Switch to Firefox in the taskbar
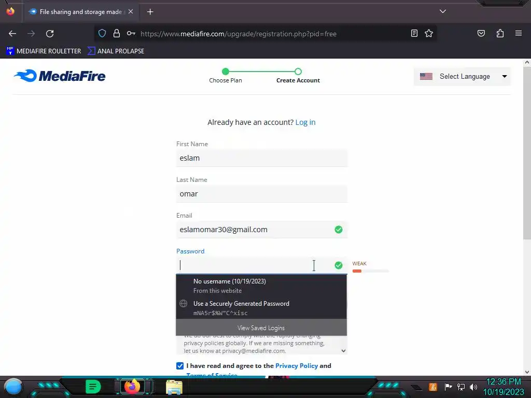The height and width of the screenshot is (398, 531). (132, 387)
